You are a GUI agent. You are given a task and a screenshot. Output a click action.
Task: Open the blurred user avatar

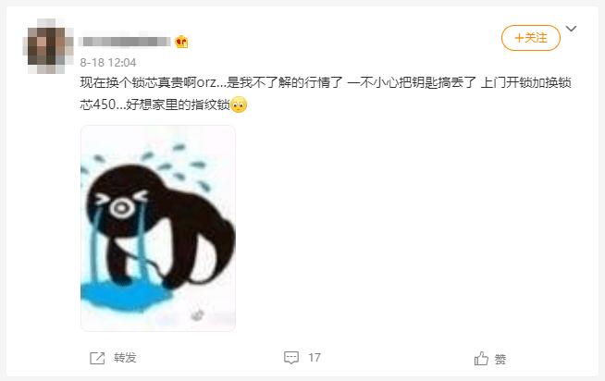48,46
